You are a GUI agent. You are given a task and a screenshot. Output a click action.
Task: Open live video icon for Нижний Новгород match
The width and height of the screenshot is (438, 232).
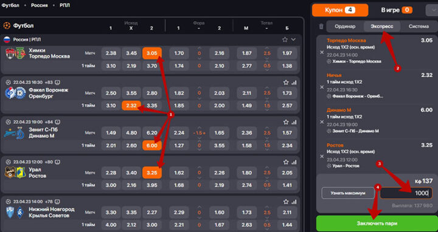(57, 201)
